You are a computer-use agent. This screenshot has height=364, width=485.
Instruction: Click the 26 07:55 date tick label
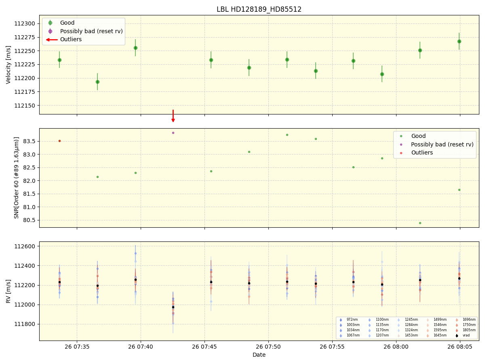click(x=332, y=347)
